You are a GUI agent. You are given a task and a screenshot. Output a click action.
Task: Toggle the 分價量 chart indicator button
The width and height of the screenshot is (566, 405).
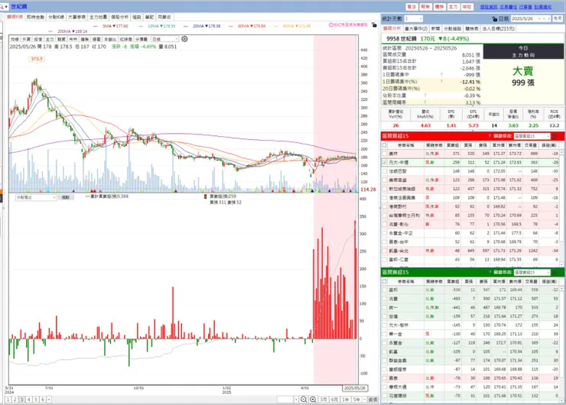(x=141, y=39)
